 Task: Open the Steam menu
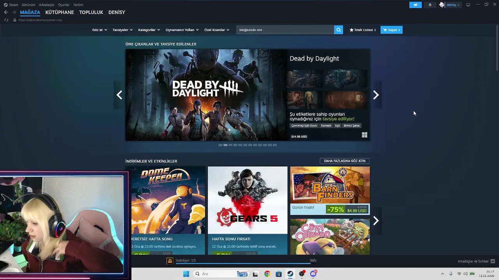point(11,5)
